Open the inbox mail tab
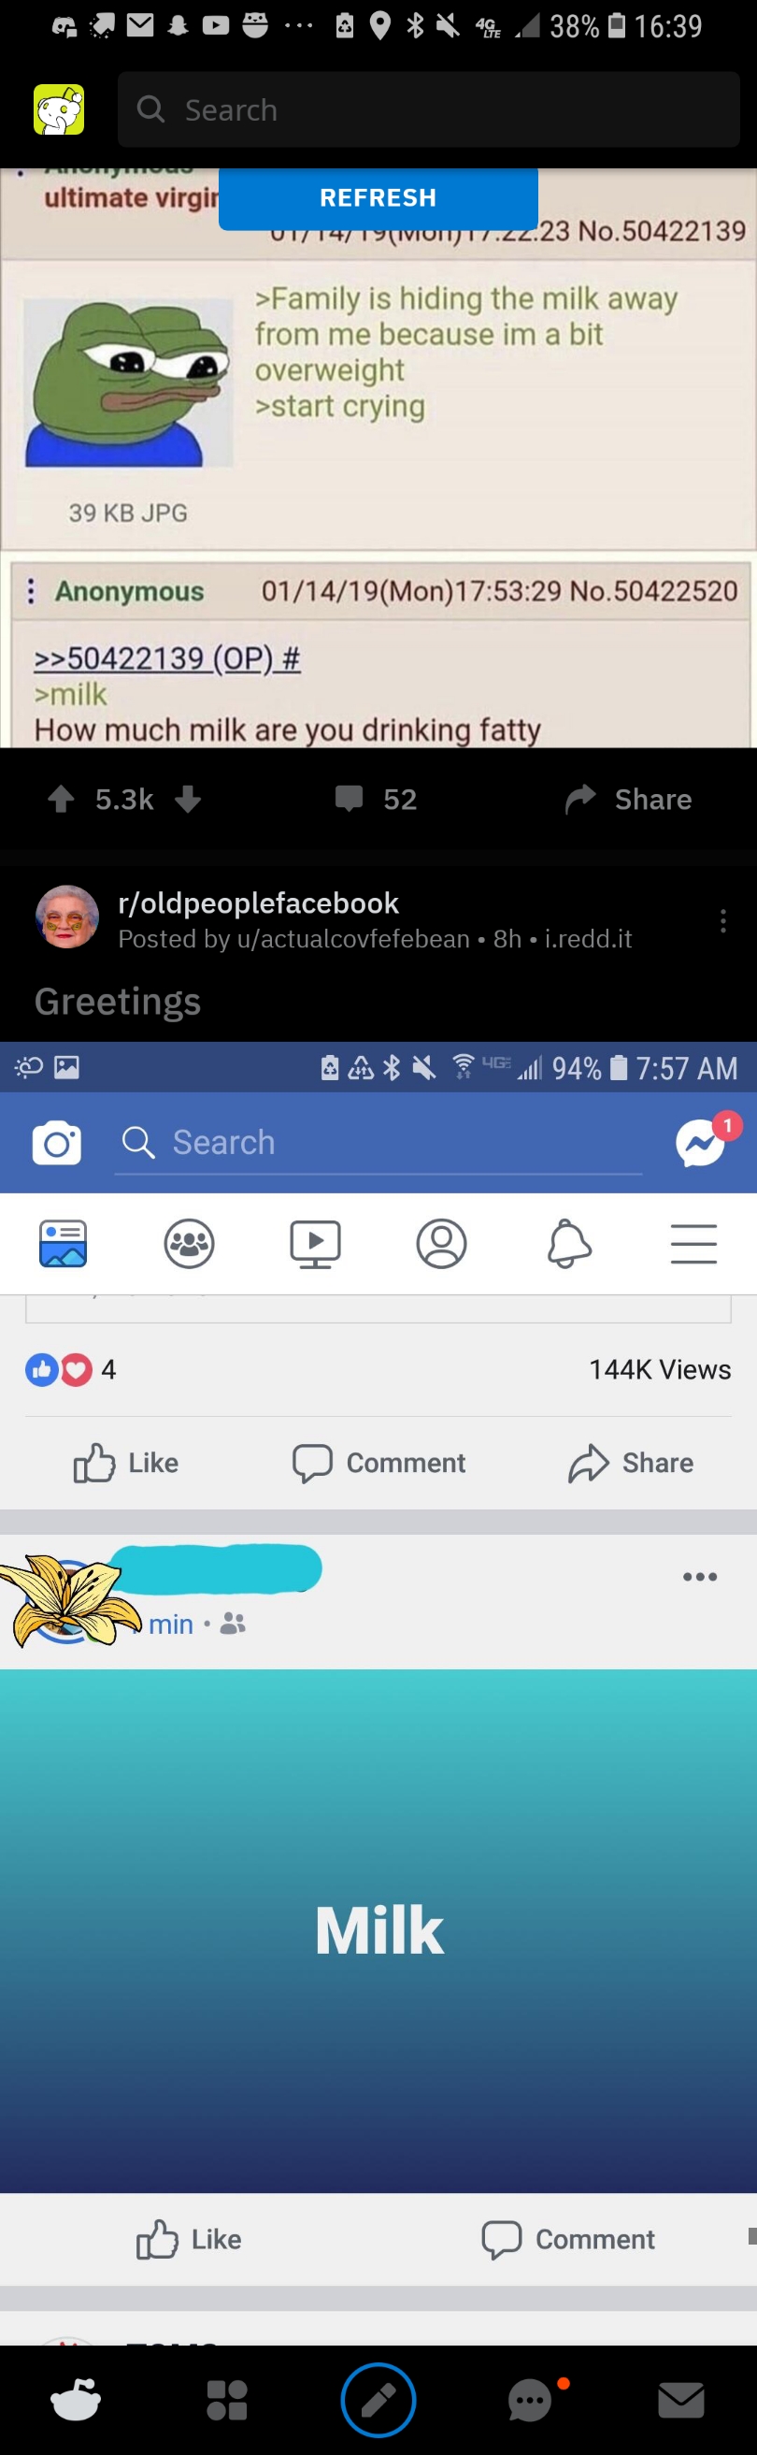Viewport: 757px width, 2455px height. 682,2401
